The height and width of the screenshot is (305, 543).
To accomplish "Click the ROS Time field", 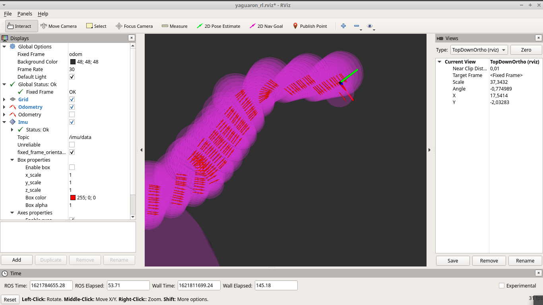I will pos(51,286).
